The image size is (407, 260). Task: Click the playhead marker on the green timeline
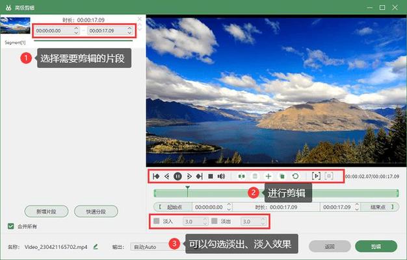pos(187,191)
